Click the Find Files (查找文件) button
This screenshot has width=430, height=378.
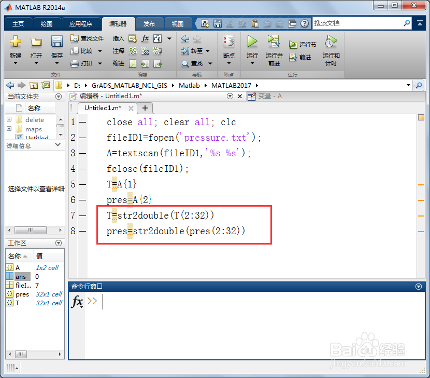(87, 38)
